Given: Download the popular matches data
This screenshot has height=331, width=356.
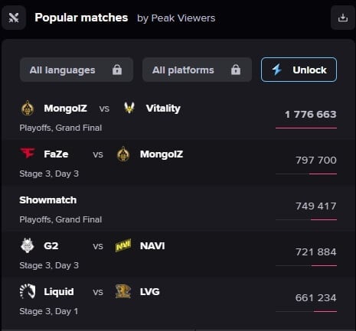Looking at the screenshot, I should 343,18.
